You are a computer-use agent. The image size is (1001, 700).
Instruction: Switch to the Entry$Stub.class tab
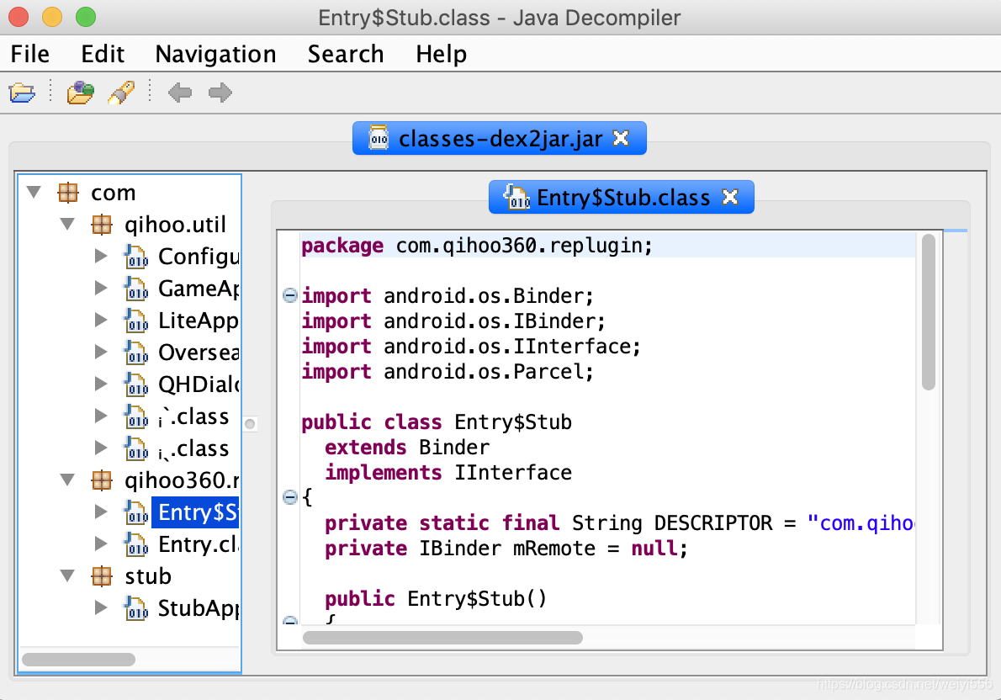tap(621, 197)
